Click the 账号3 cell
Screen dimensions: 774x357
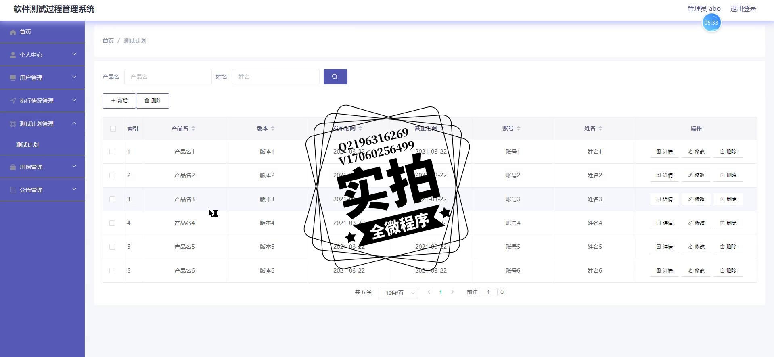(x=513, y=199)
